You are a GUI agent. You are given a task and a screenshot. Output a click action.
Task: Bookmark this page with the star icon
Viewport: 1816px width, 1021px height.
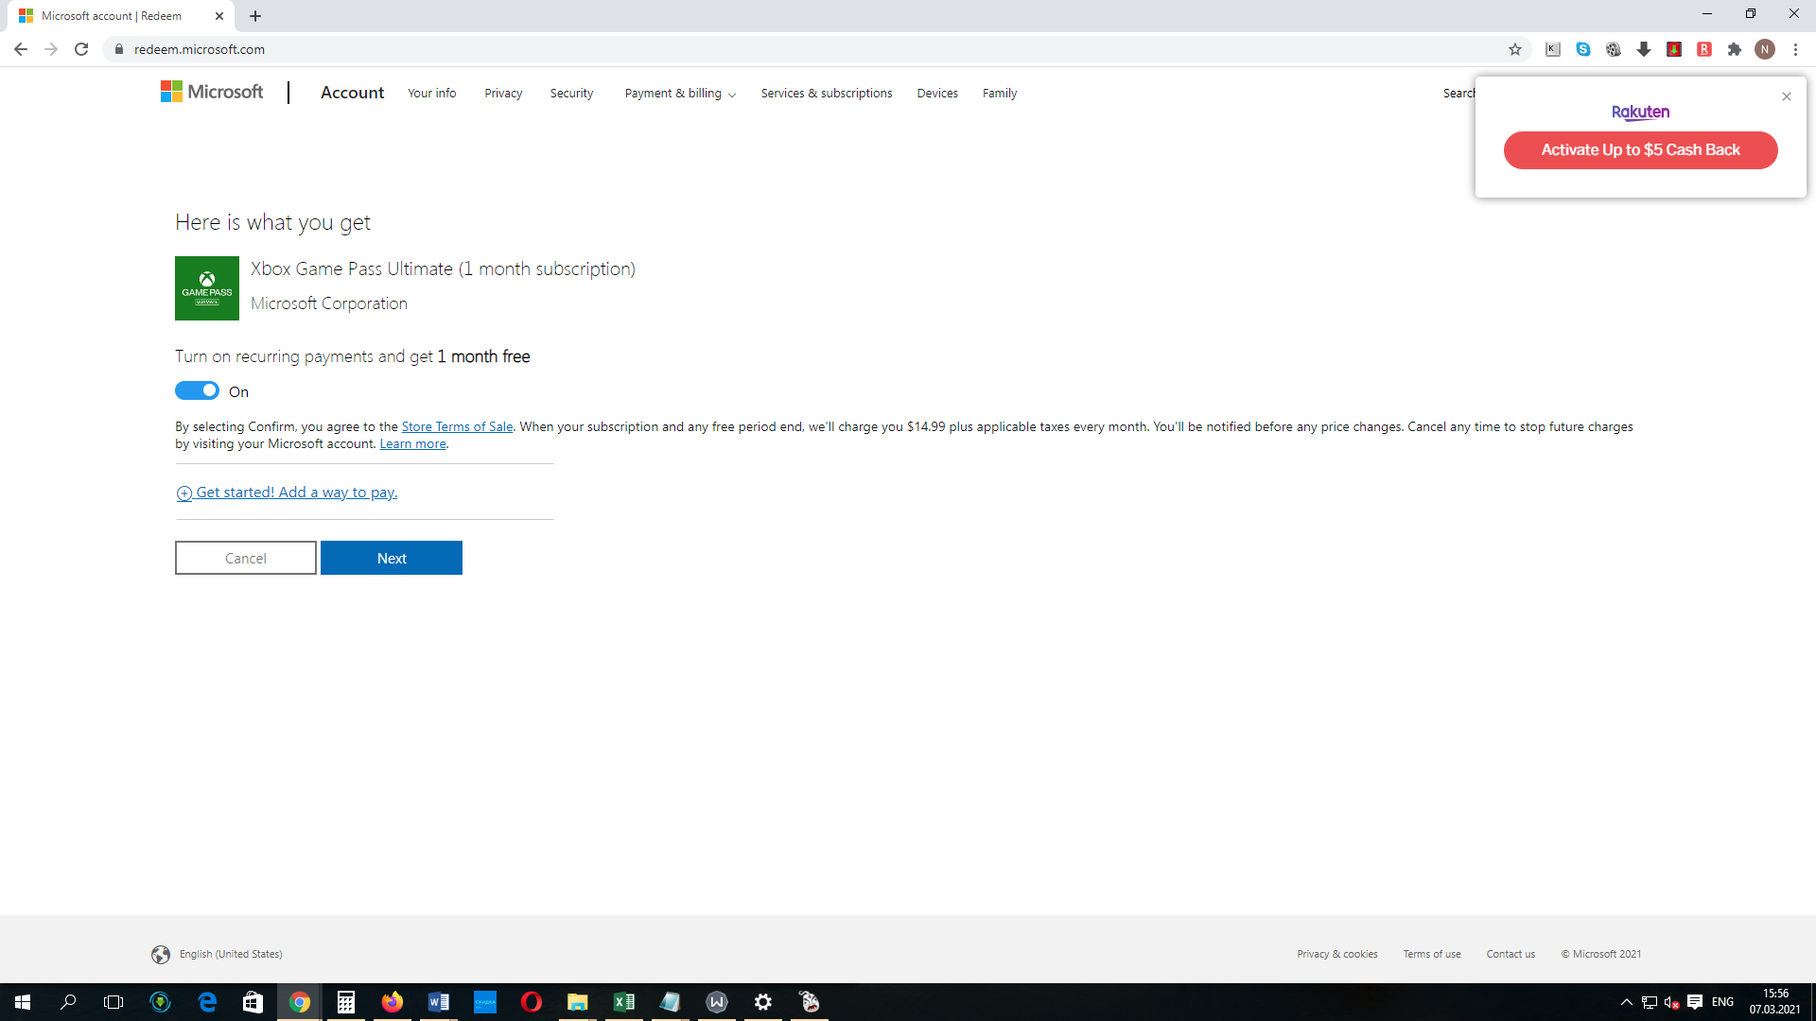pos(1515,49)
